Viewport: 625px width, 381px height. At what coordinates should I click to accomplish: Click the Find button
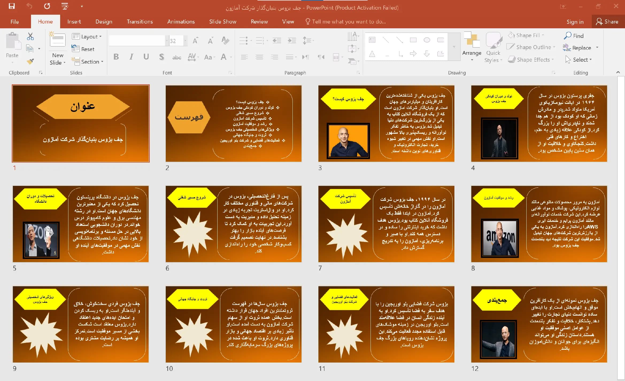pyautogui.click(x=574, y=36)
